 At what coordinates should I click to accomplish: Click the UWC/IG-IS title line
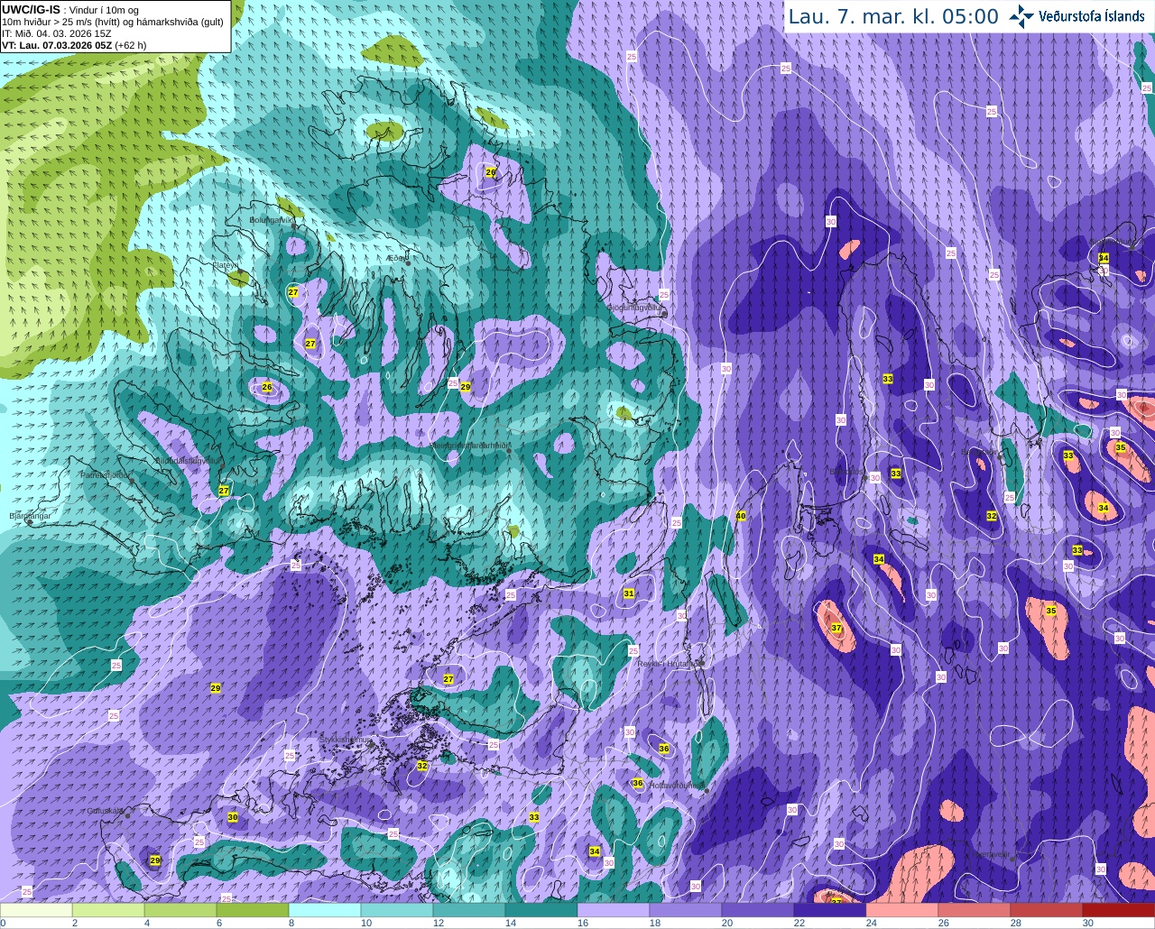point(70,10)
